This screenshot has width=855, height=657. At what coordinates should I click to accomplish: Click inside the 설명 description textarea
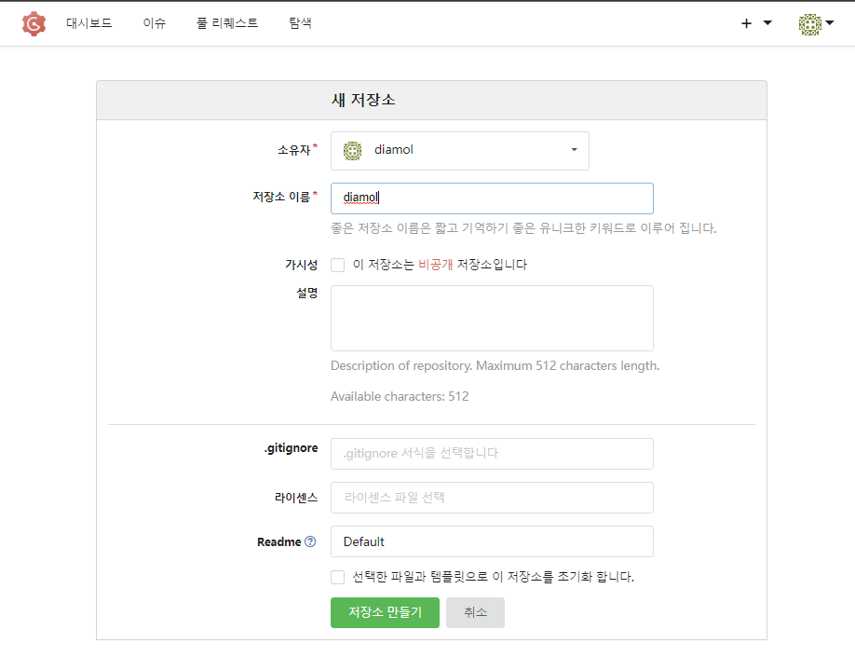click(492, 318)
